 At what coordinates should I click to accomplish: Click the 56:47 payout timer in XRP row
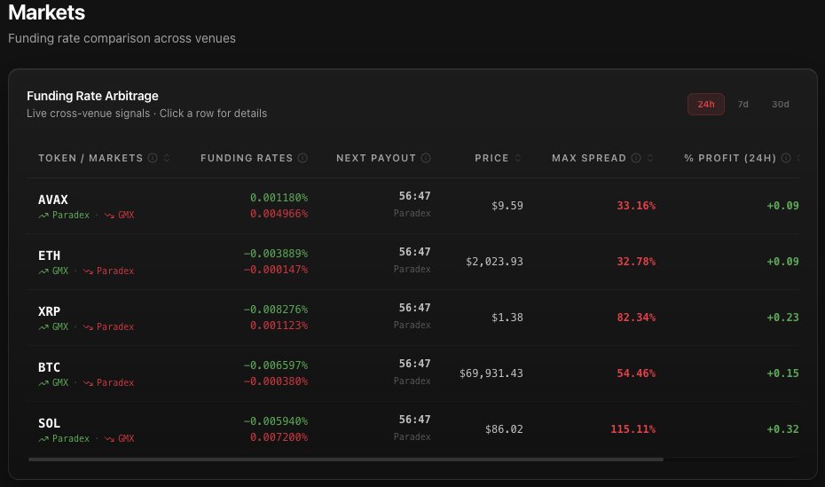(x=414, y=308)
